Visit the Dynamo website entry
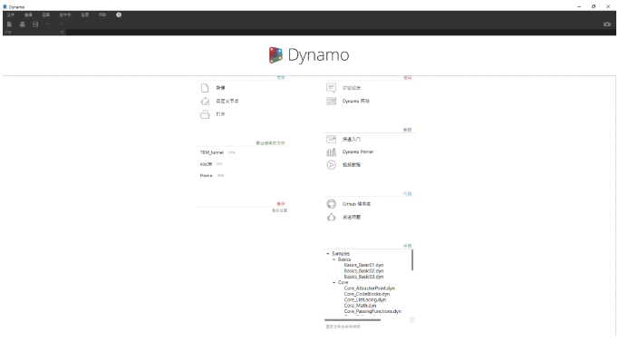Viewport: 619px width, 342px height. pyautogui.click(x=355, y=102)
